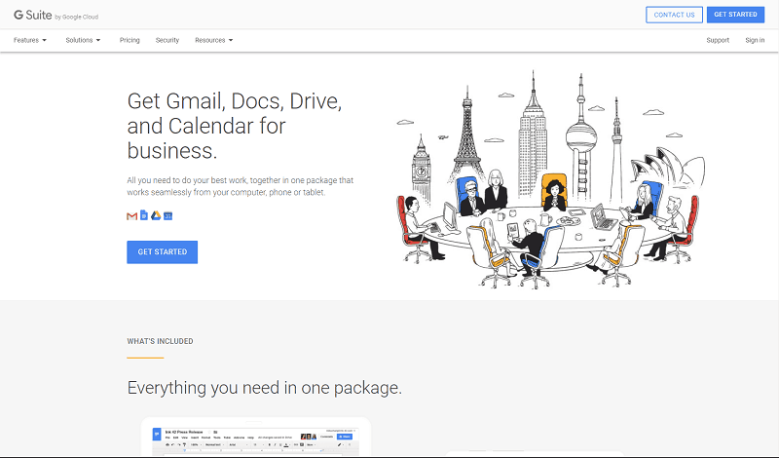Click Get Started button in header
The width and height of the screenshot is (779, 458).
coord(735,15)
